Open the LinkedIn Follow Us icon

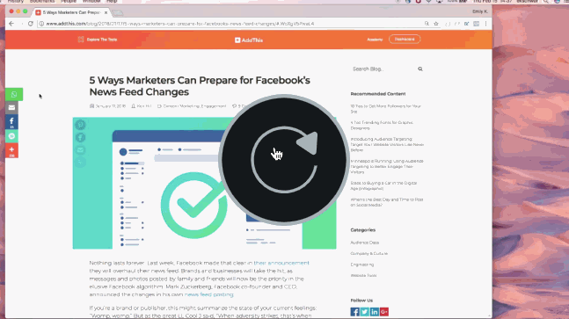(x=375, y=312)
